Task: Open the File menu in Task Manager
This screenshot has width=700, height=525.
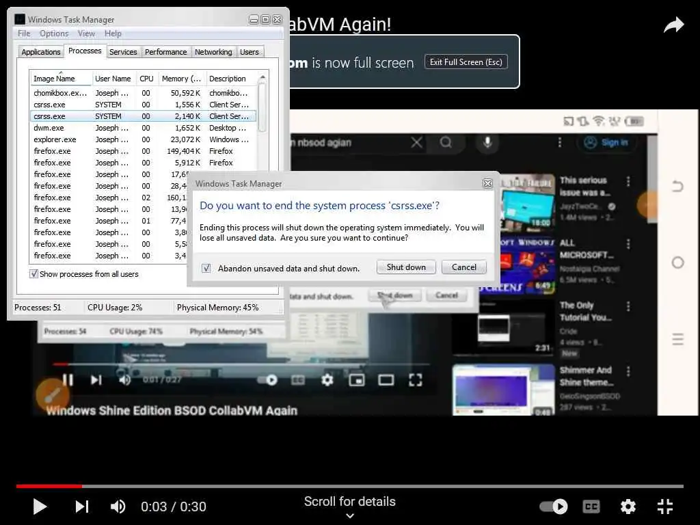Action: point(24,33)
